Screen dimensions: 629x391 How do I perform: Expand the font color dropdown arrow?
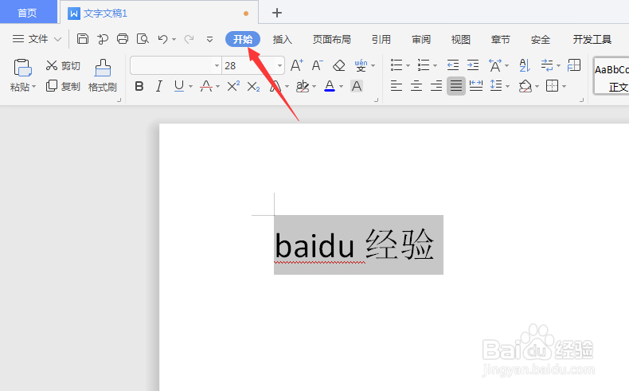tap(341, 86)
